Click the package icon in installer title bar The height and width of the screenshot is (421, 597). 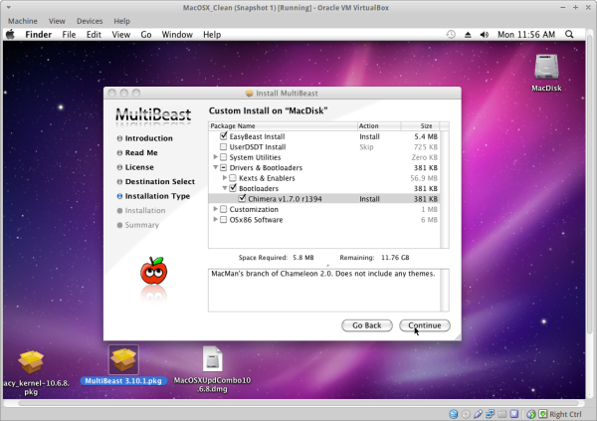point(250,93)
